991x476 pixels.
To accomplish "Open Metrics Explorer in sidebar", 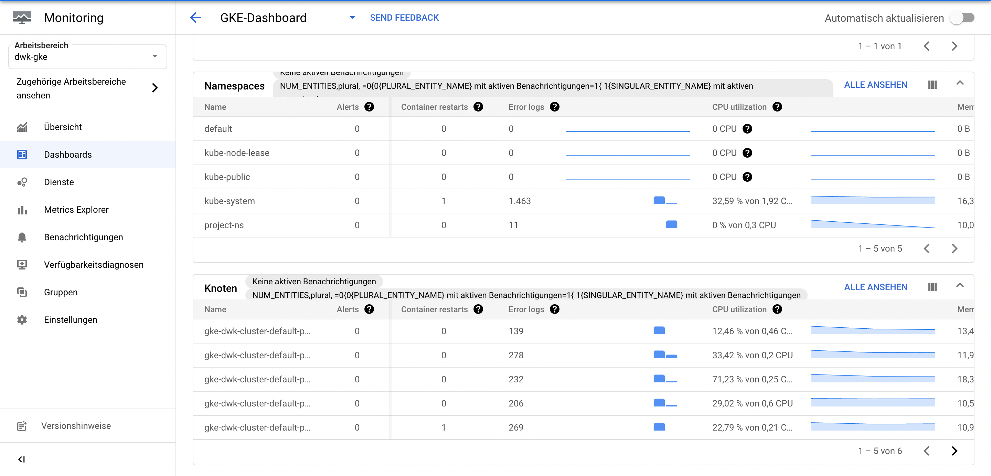I will [76, 210].
